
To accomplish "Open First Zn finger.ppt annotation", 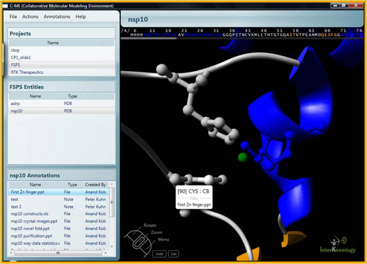I will pos(59,192).
